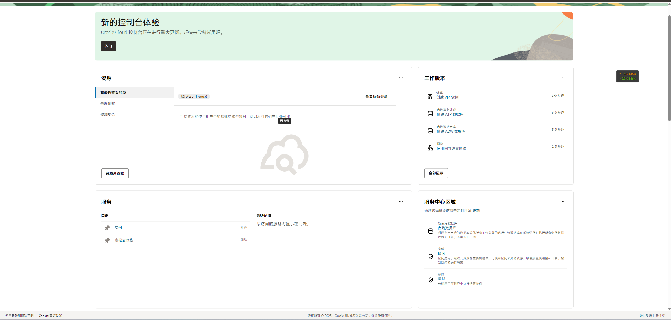Click the shield icon beside 区间
The height and width of the screenshot is (320, 671).
431,257
